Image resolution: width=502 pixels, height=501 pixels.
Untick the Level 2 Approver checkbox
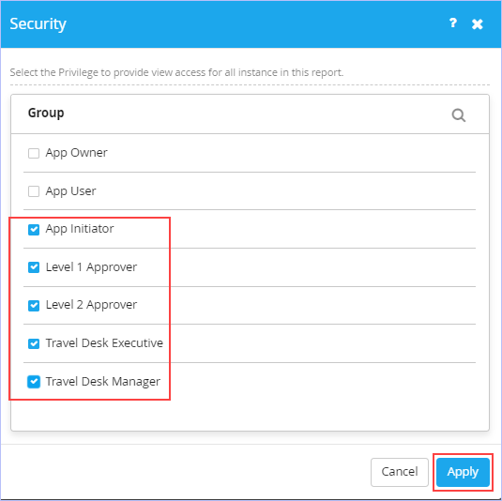click(x=34, y=306)
